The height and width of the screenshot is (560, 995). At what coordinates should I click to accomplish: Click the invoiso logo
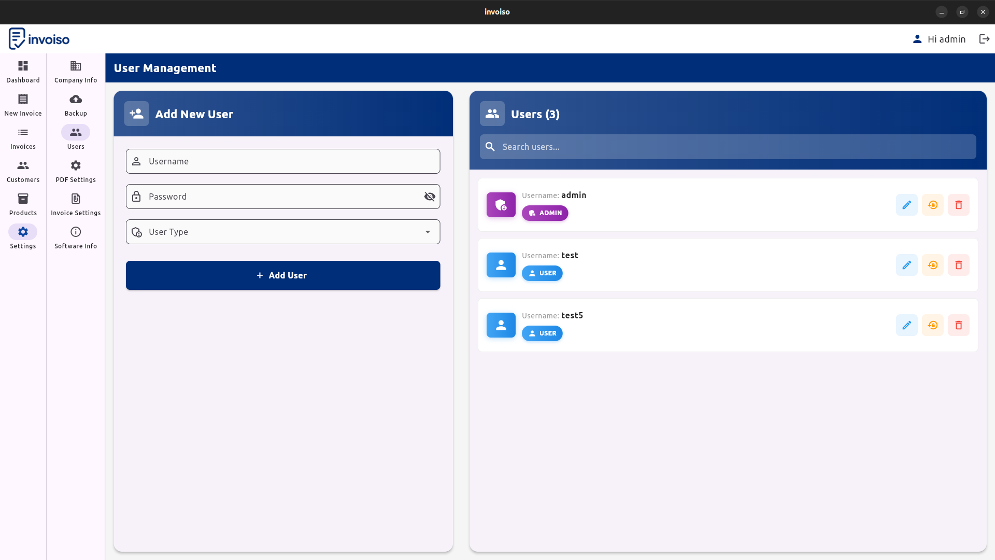[39, 39]
